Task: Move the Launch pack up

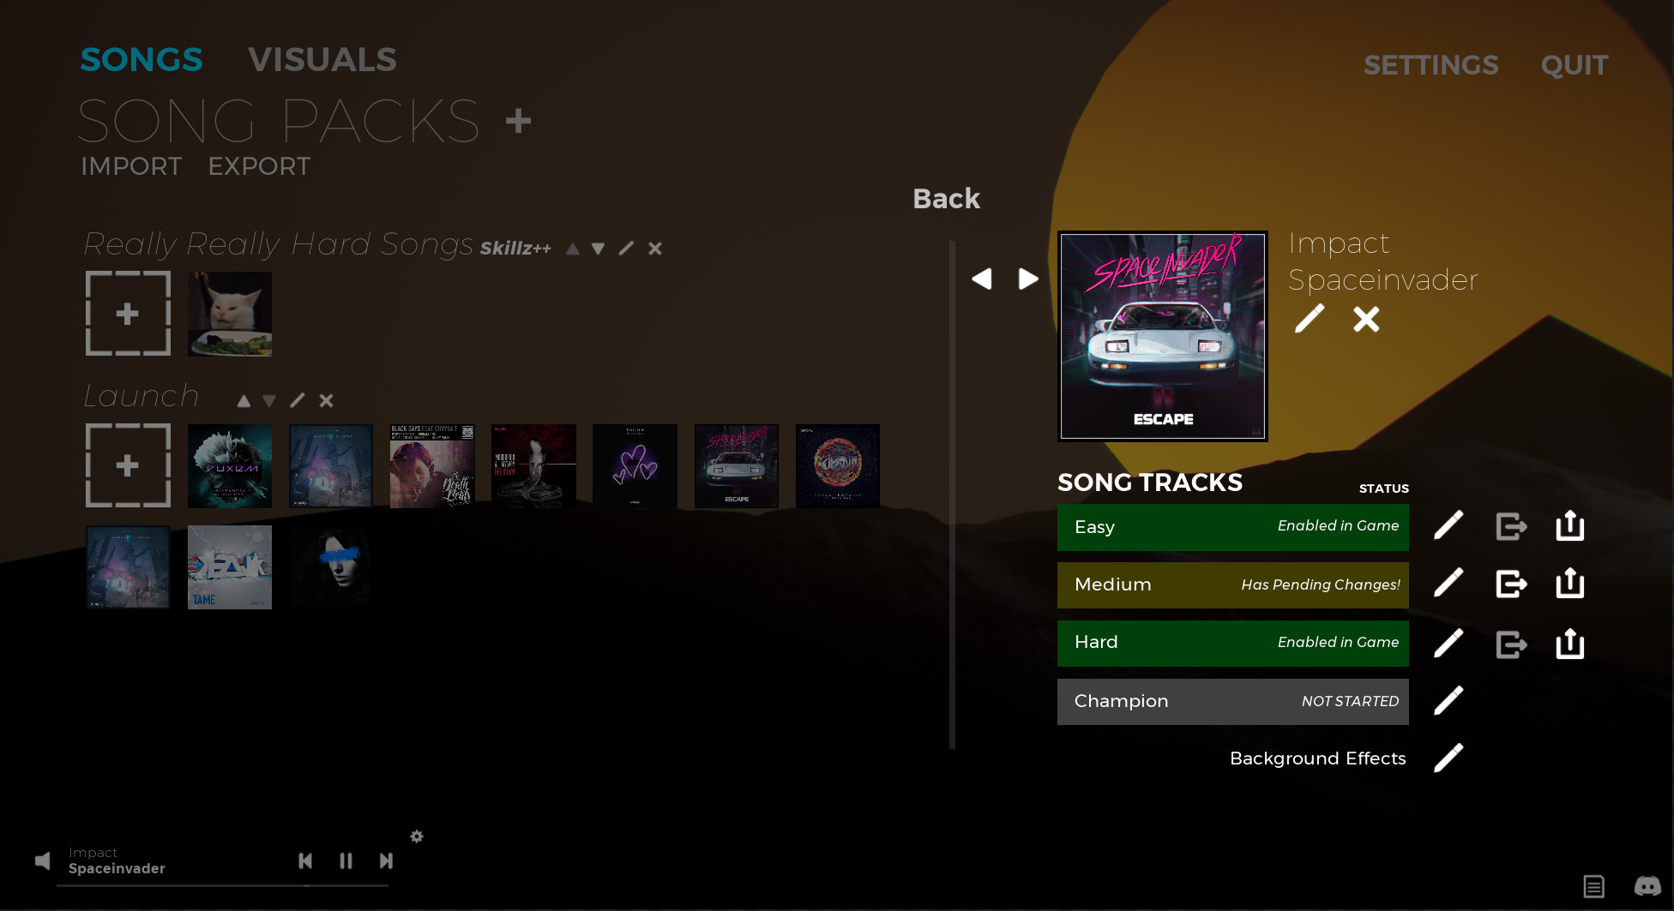Action: coord(244,399)
